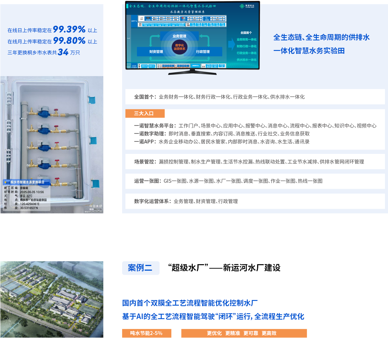
Task: Click 全国首个 on the monitor screen
Action: tap(246, 33)
